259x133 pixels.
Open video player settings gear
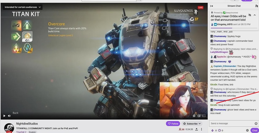194,116
